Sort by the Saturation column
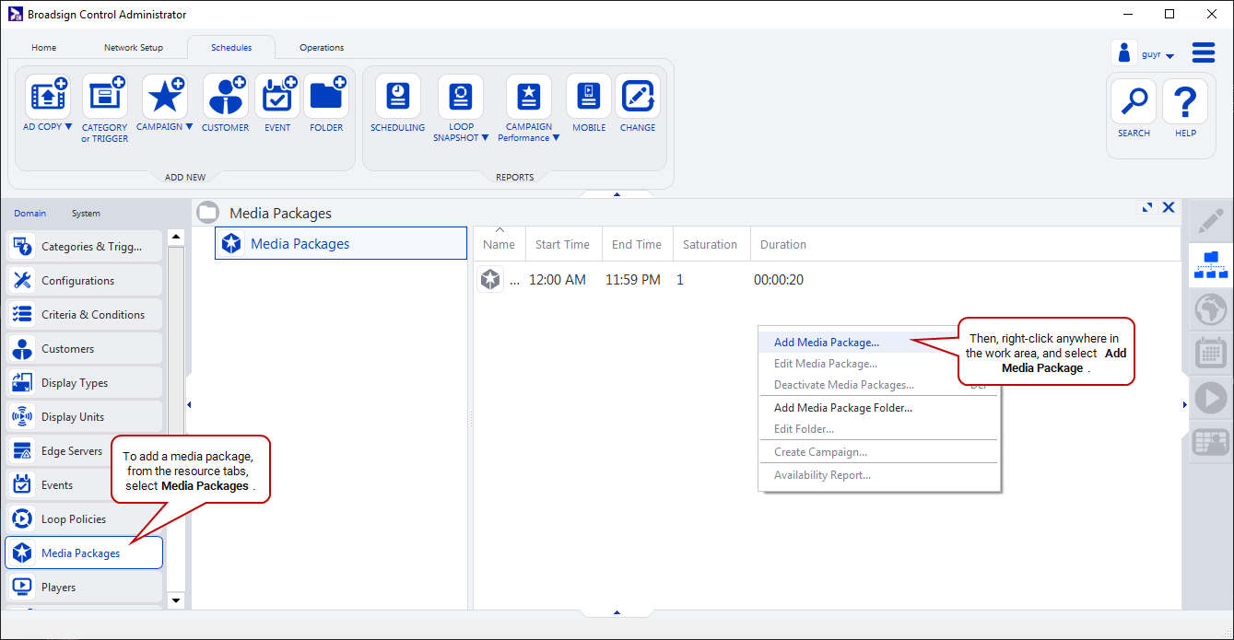This screenshot has height=640, width=1234. click(x=711, y=244)
